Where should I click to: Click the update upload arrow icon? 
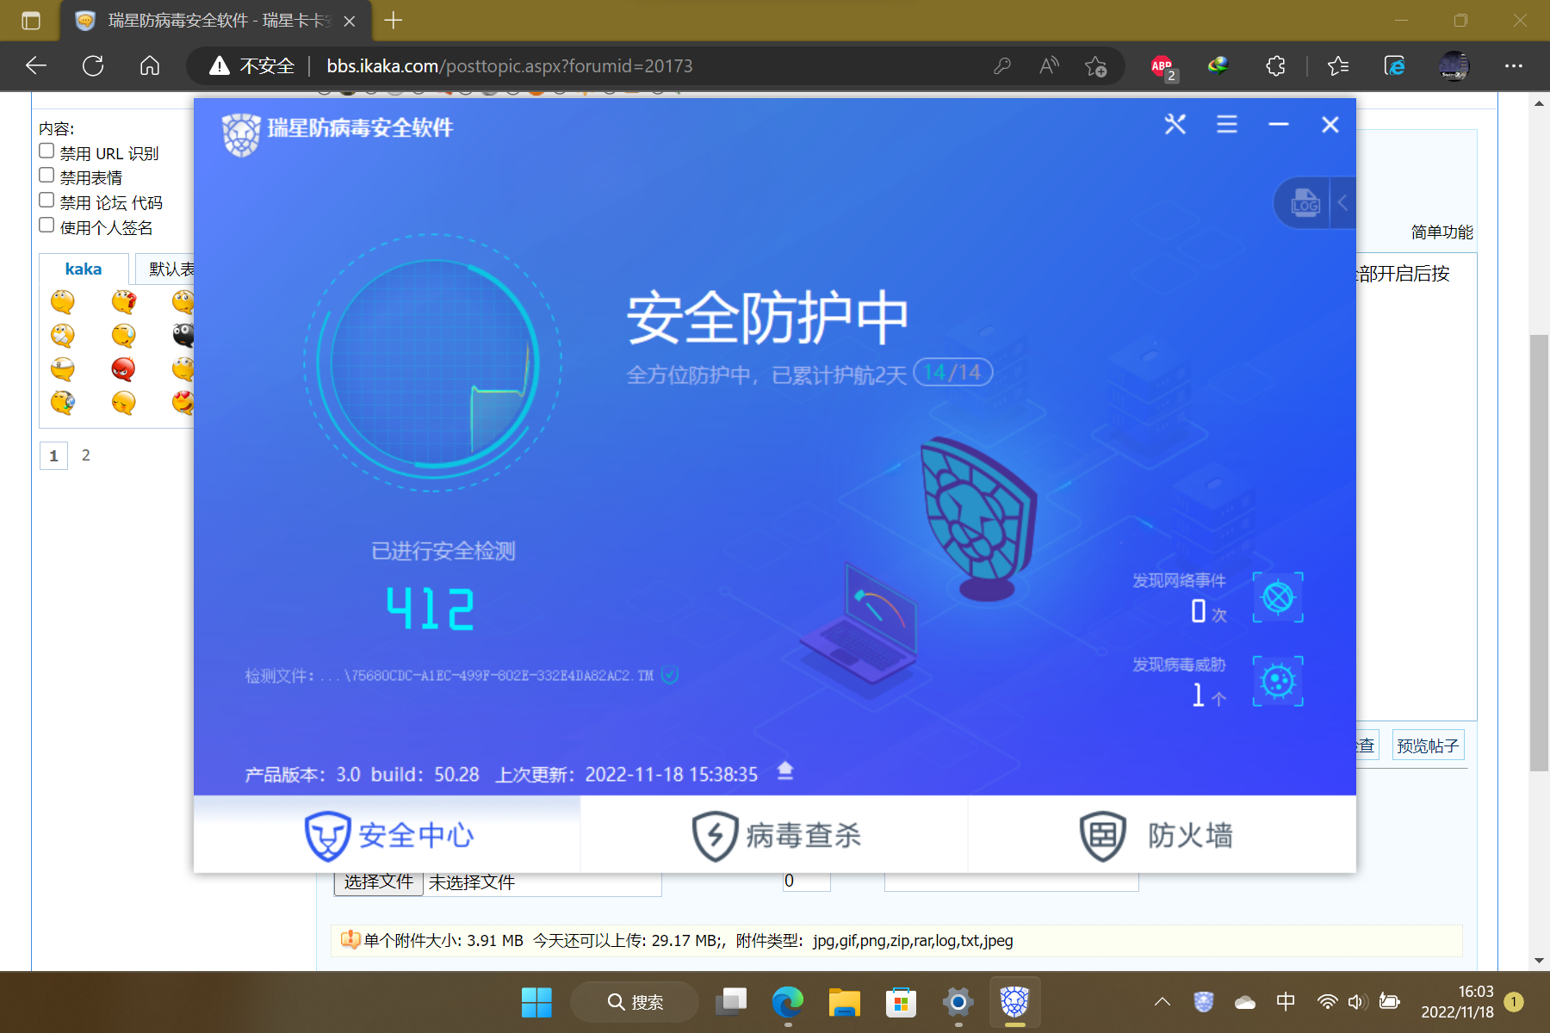point(785,770)
